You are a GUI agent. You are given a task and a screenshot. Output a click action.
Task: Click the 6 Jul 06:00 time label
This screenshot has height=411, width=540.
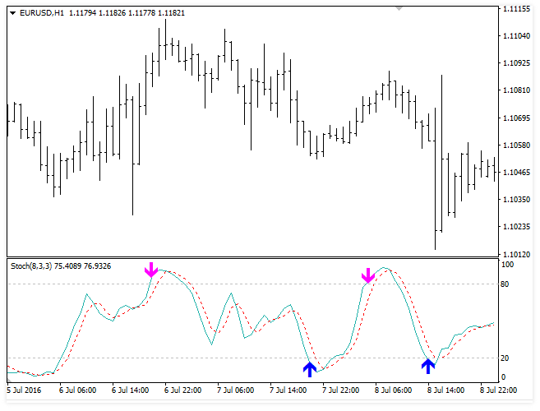point(77,390)
